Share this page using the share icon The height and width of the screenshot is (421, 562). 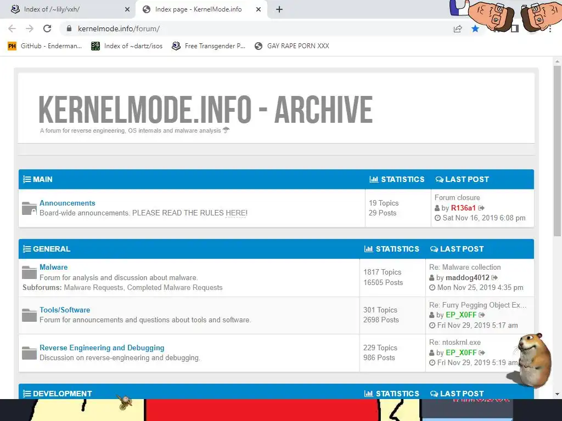(458, 29)
